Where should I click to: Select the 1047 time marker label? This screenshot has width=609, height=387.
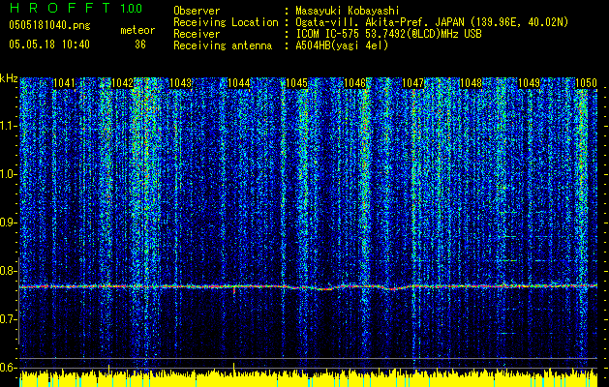click(412, 83)
